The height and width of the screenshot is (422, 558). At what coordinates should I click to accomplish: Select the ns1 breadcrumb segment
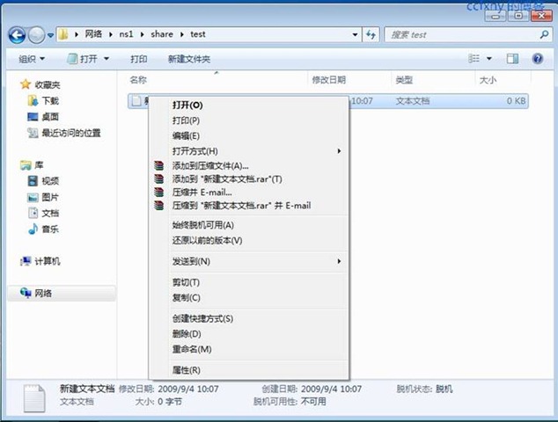point(126,34)
